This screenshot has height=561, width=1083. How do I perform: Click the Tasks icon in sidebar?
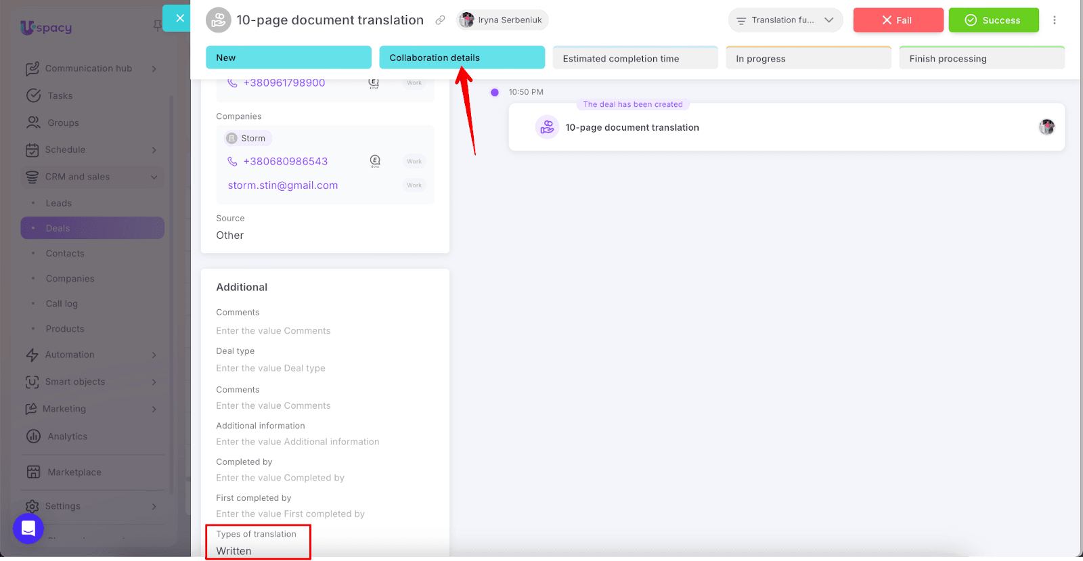[33, 96]
